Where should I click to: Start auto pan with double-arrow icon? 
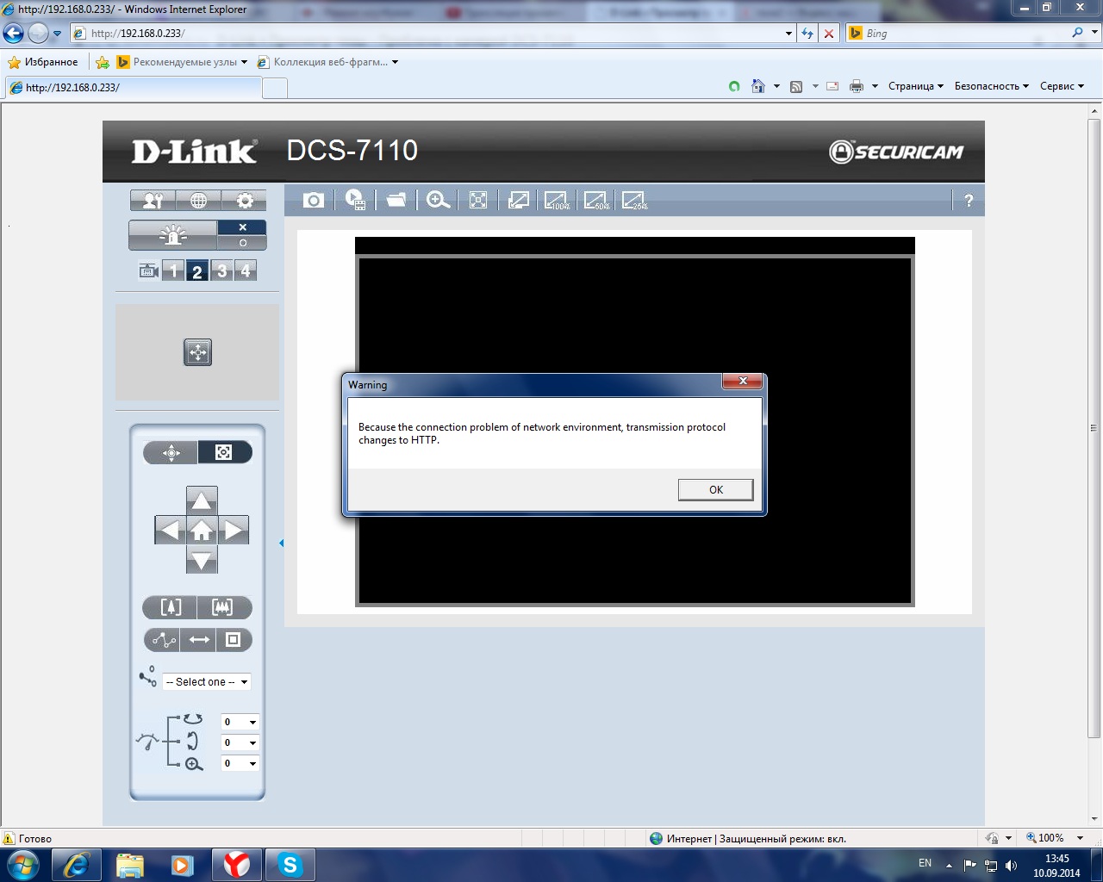[199, 640]
